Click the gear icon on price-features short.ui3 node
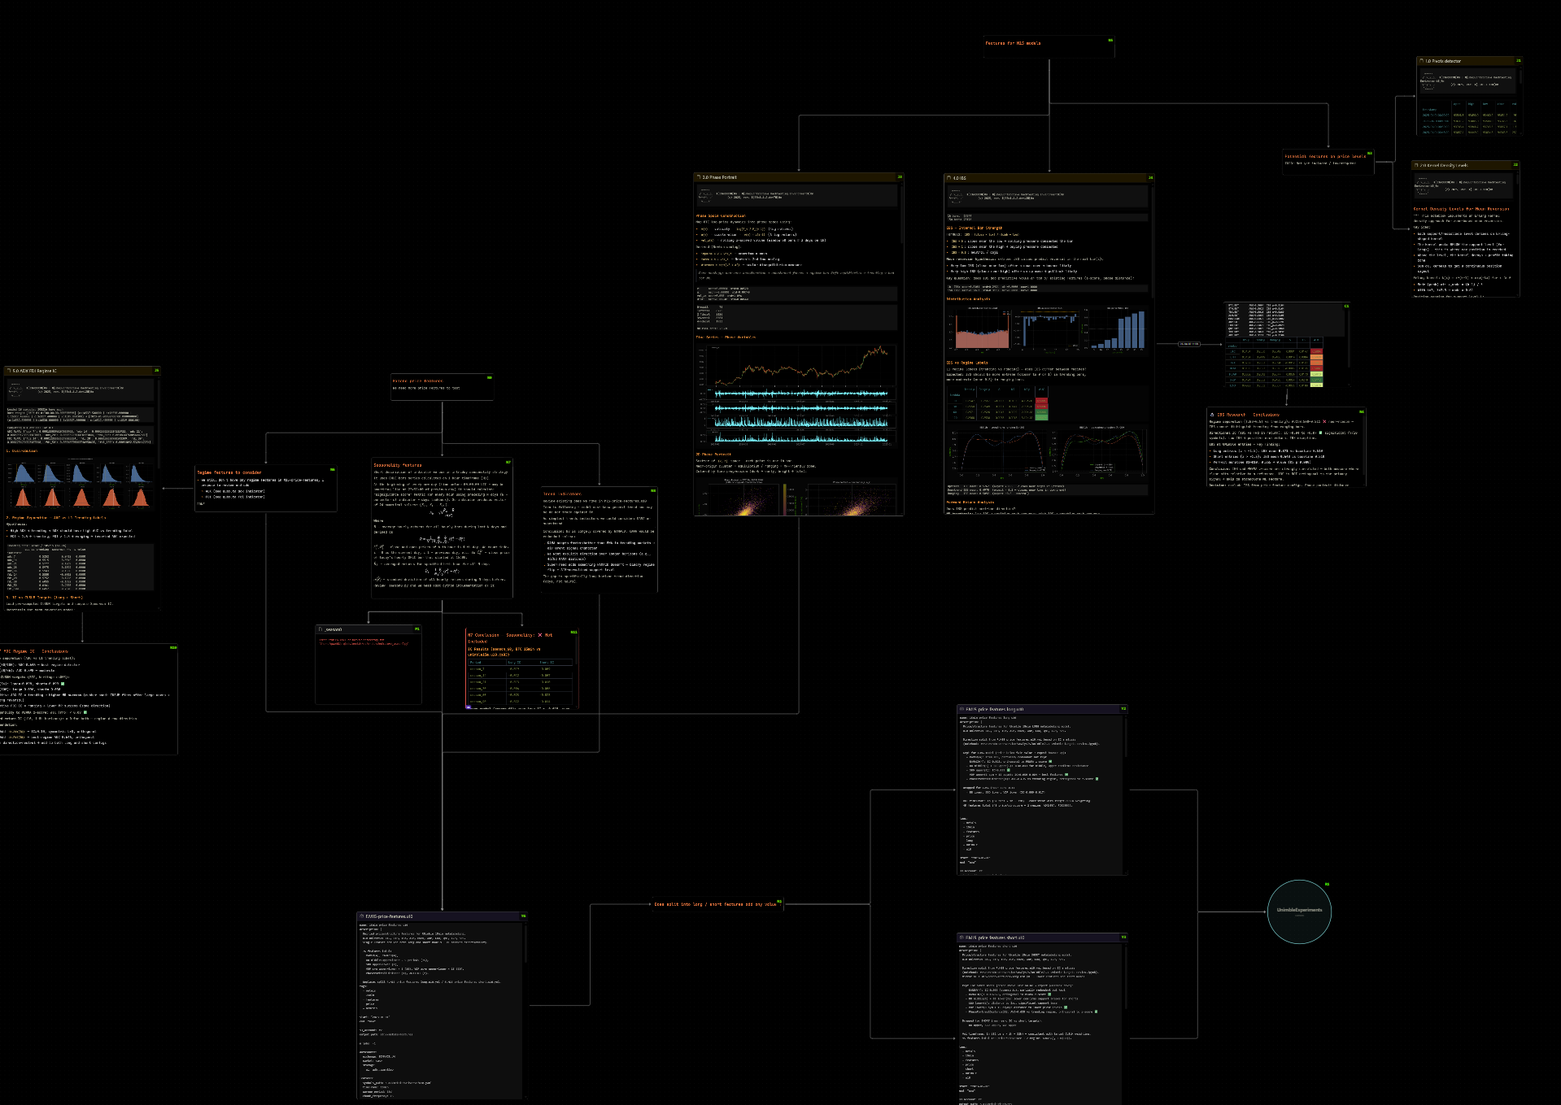 click(x=962, y=938)
